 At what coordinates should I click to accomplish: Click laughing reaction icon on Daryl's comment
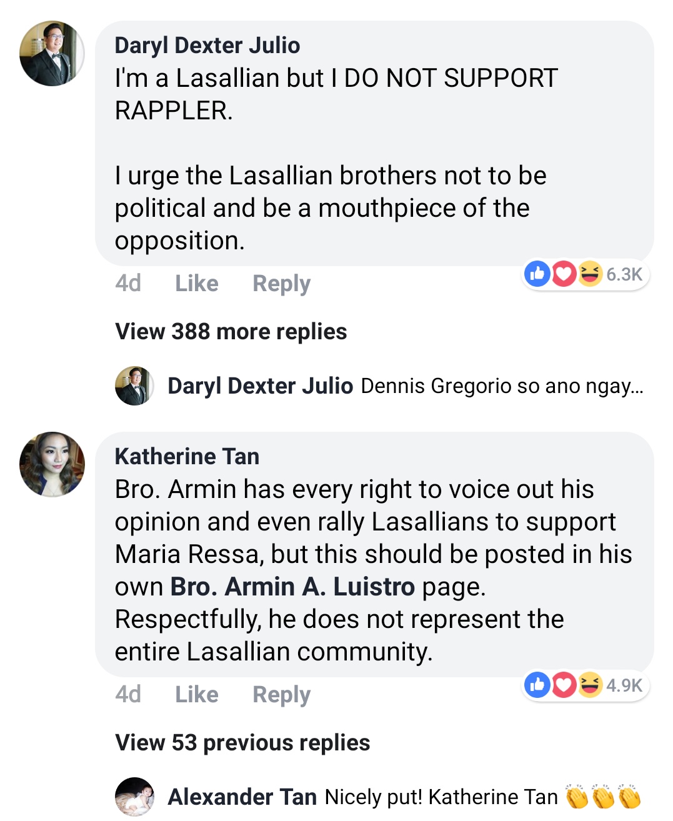pos(589,274)
